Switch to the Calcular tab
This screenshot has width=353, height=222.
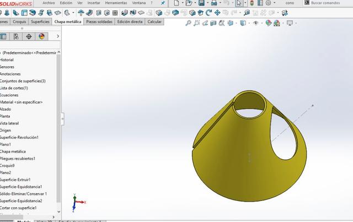(154, 21)
